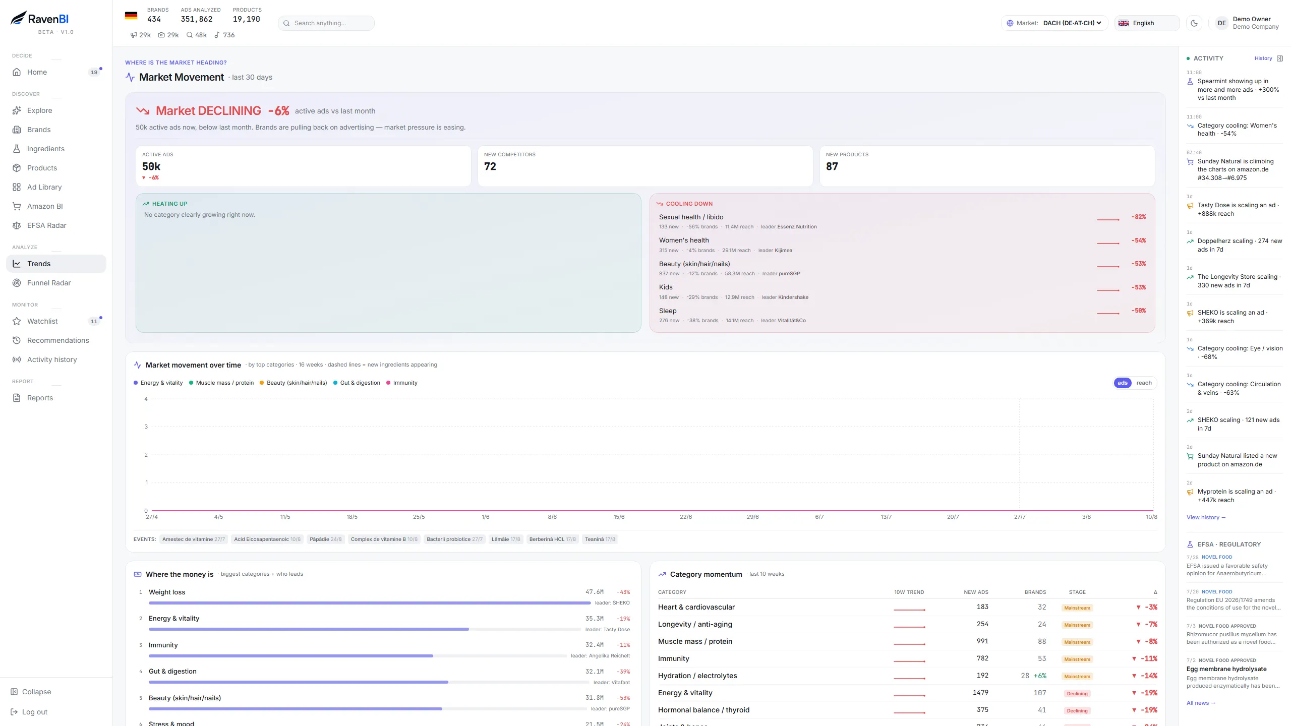Open Ingredients in sidebar
Image resolution: width=1291 pixels, height=726 pixels.
click(56, 149)
